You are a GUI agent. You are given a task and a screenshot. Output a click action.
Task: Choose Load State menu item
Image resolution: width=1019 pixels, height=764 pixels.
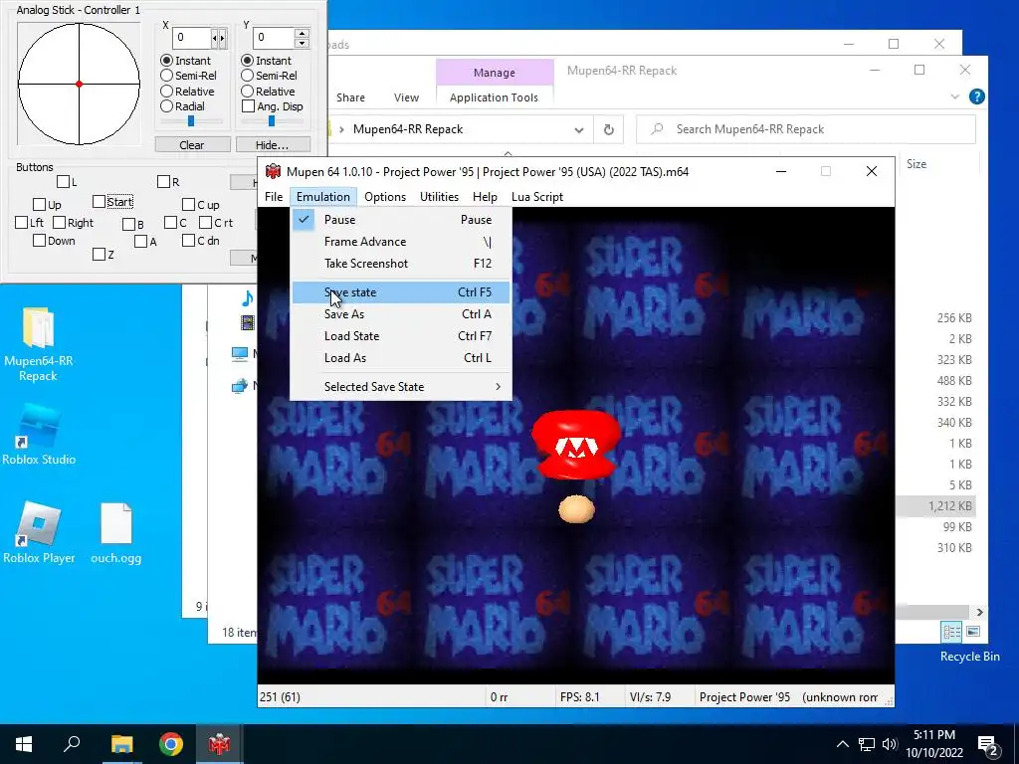pos(401,336)
